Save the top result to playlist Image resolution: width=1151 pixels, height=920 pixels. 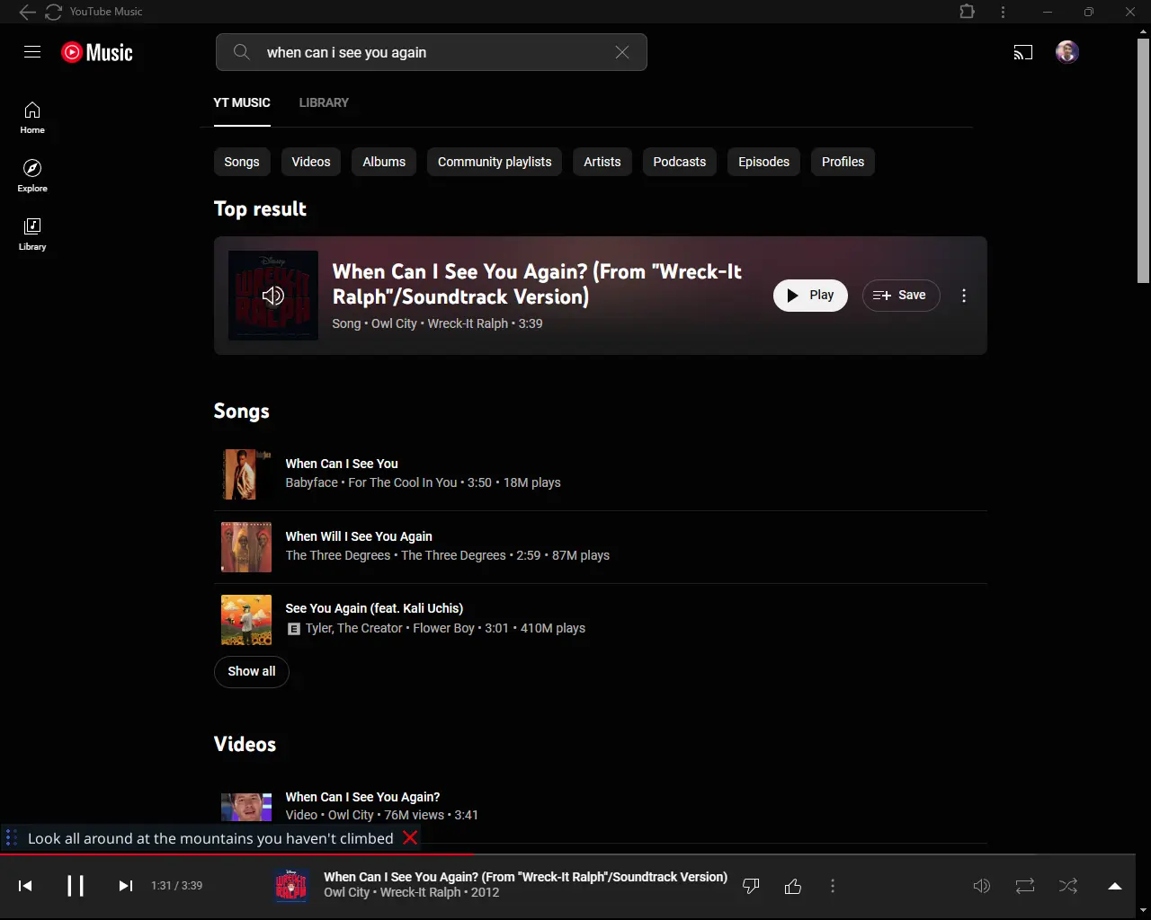901,296
